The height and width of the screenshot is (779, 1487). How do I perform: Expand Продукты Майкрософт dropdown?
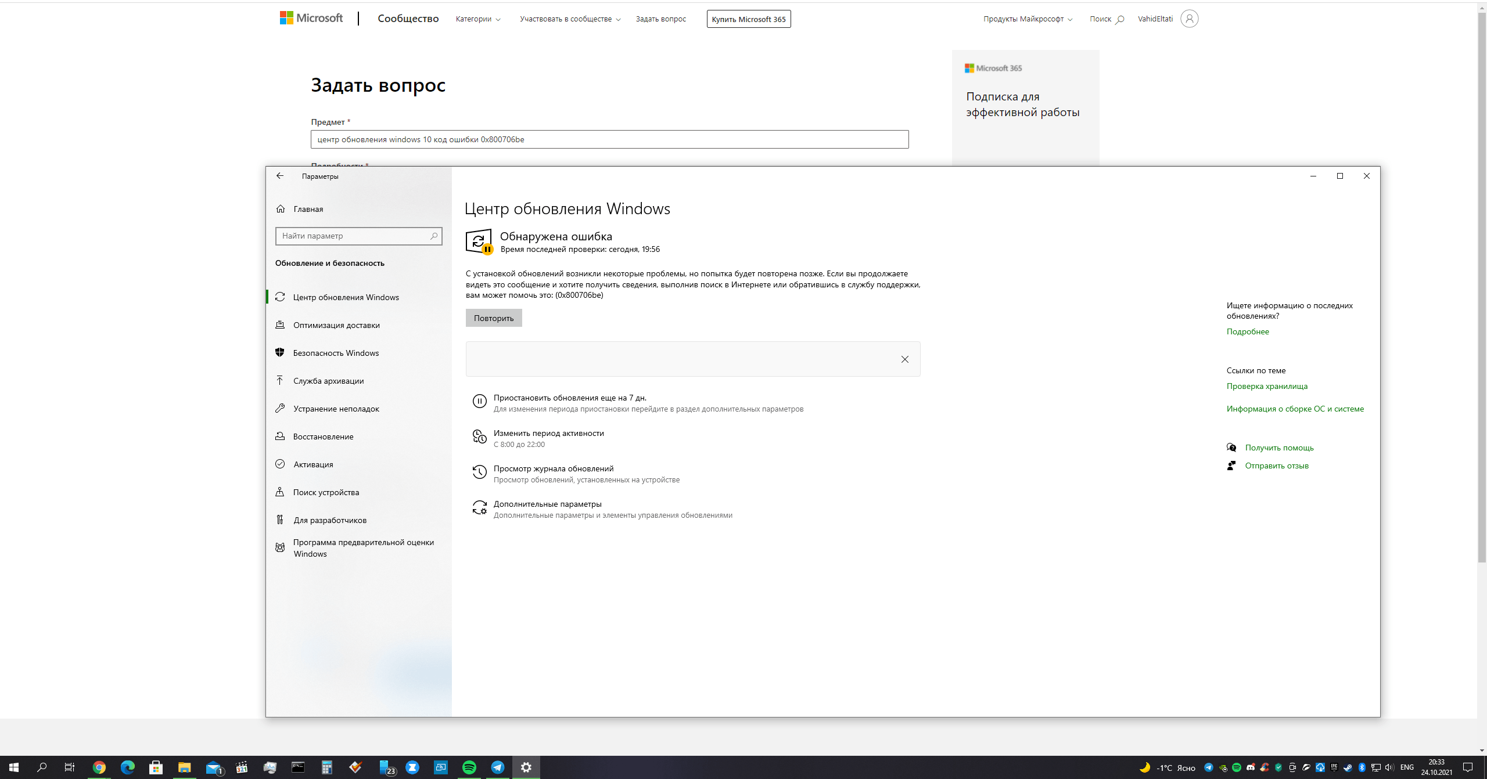[x=1028, y=19]
